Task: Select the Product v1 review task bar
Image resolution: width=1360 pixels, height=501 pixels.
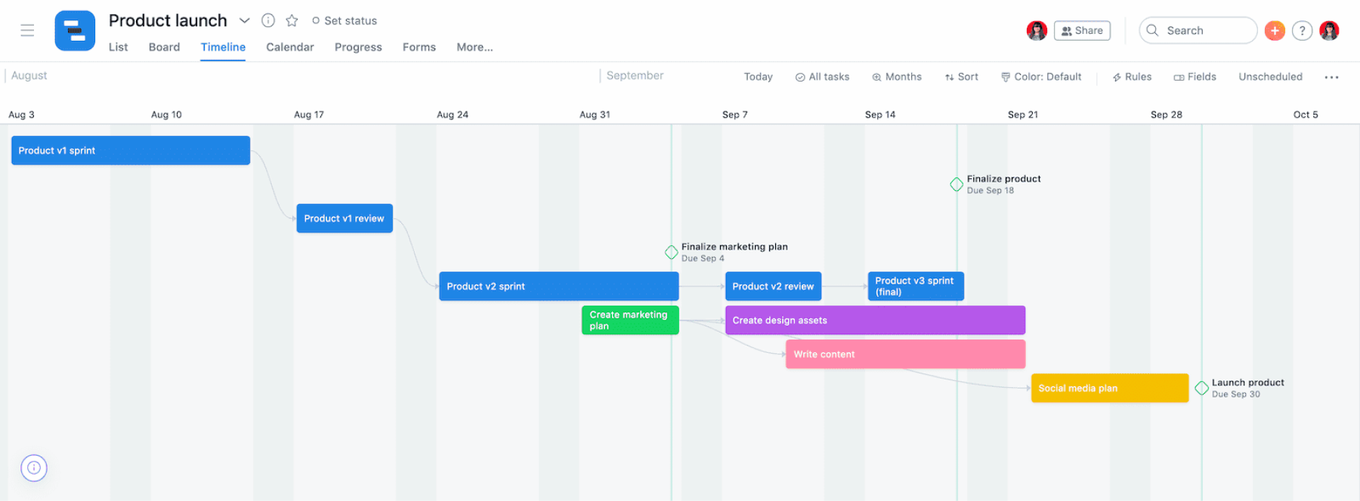Action: click(345, 218)
